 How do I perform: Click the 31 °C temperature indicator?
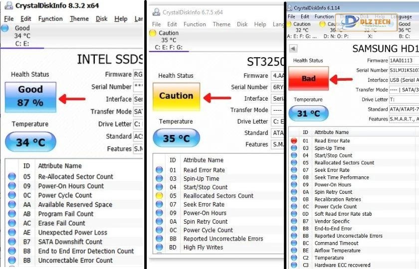click(x=308, y=113)
